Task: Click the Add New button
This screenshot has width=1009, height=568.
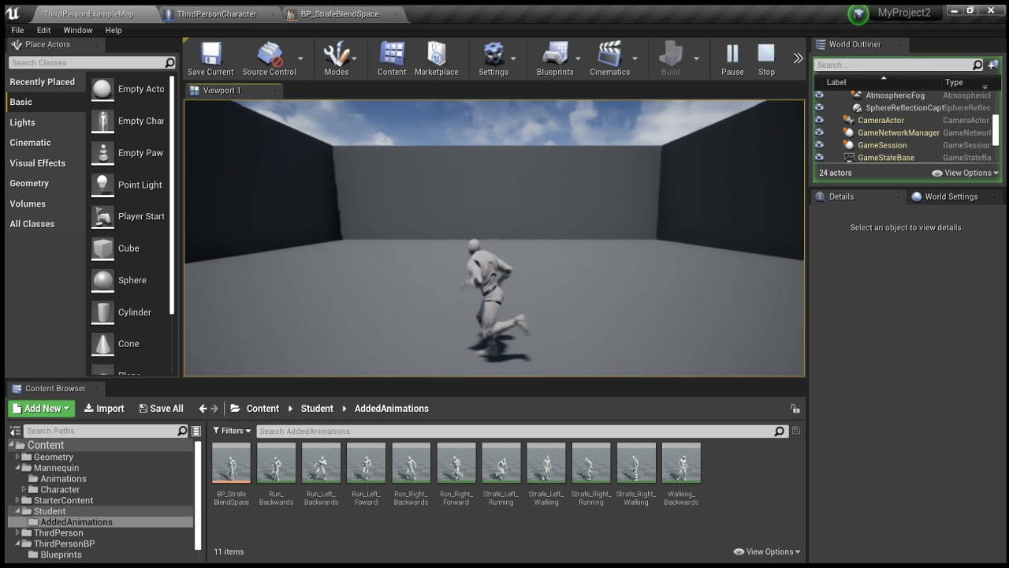Action: 42,409
